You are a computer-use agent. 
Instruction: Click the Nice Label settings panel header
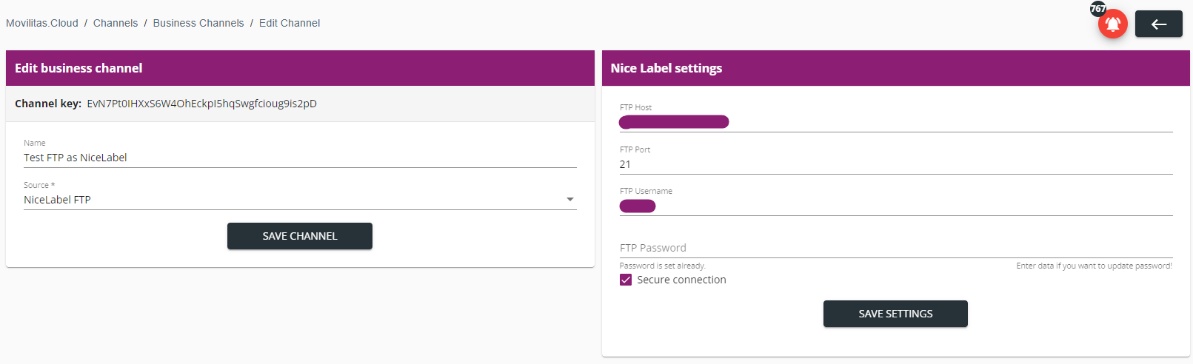point(895,68)
